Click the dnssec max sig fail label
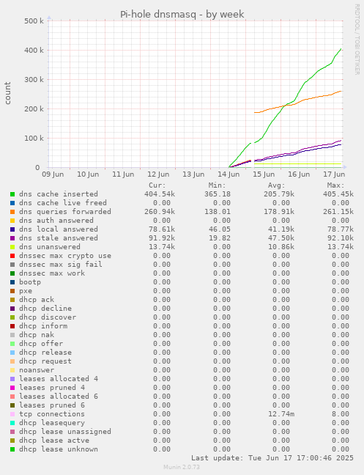The width and height of the screenshot is (364, 475). tap(61, 265)
